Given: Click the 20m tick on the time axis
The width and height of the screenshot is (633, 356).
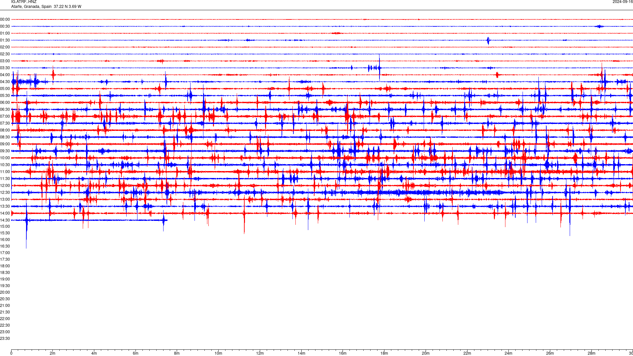Looking at the screenshot, I should pos(426,353).
